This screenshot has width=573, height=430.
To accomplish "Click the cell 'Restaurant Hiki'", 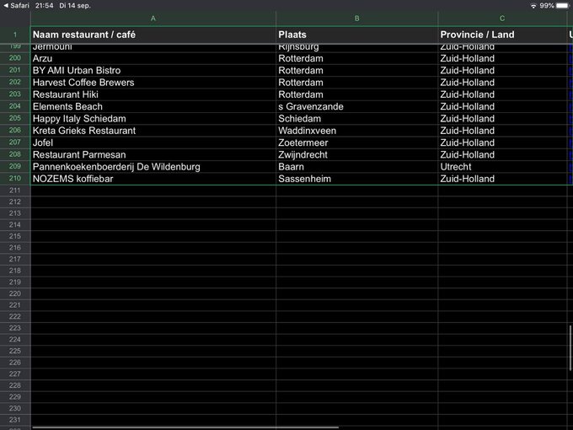I will (153, 94).
